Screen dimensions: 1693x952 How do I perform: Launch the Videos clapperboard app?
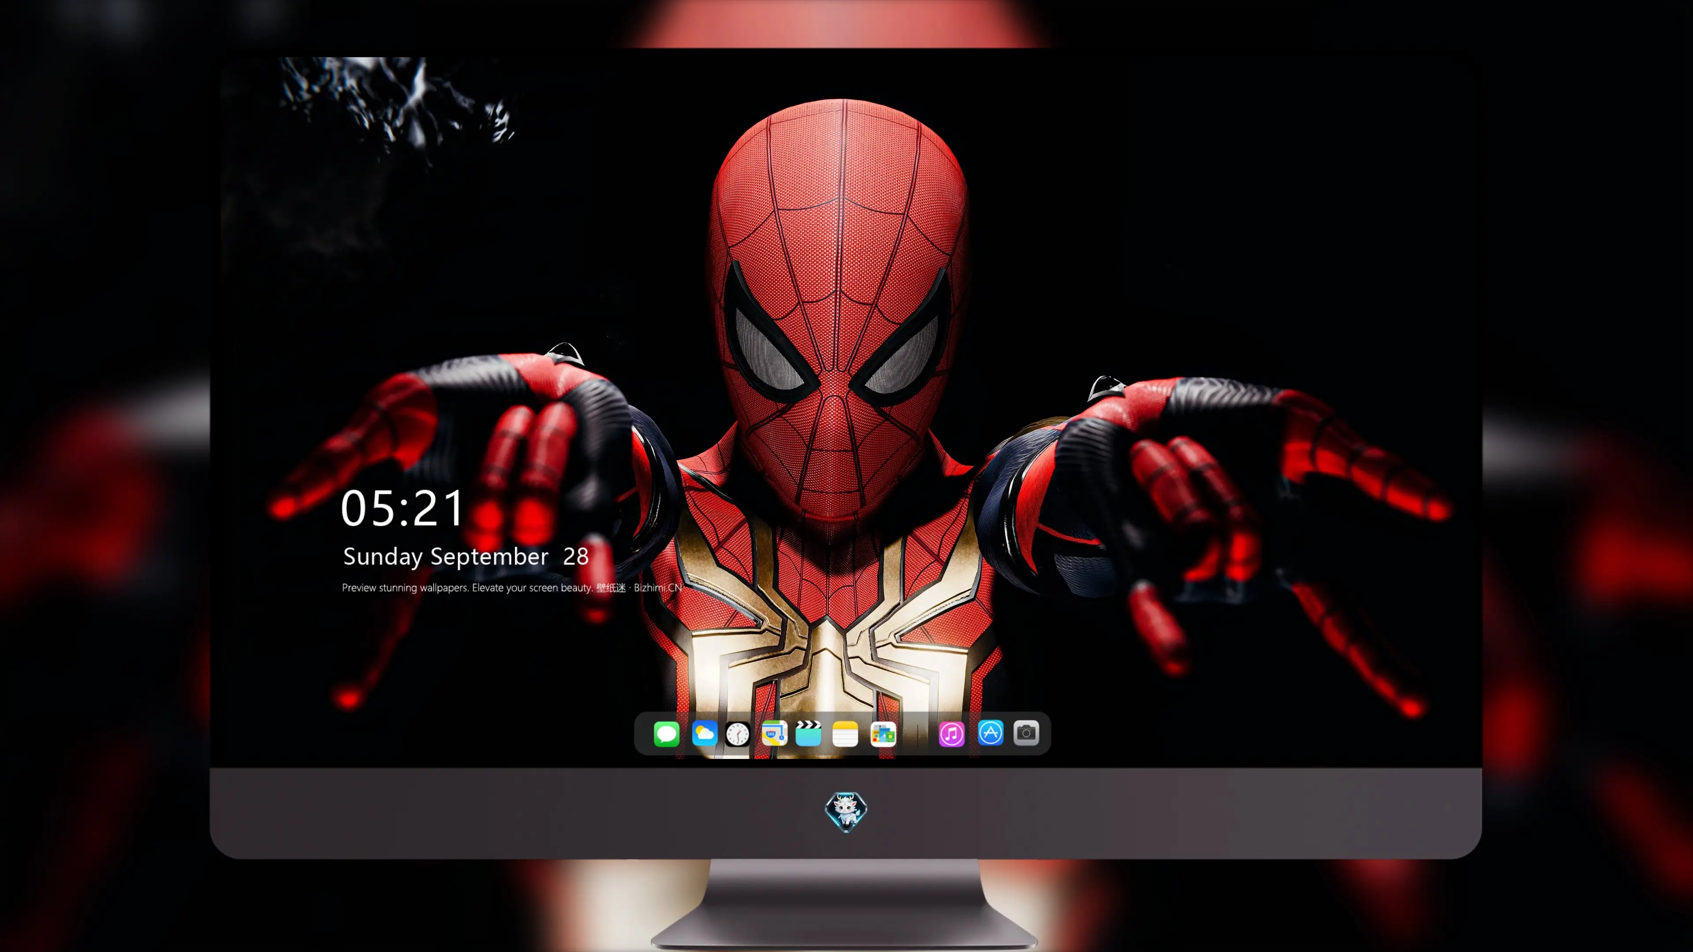(x=809, y=733)
